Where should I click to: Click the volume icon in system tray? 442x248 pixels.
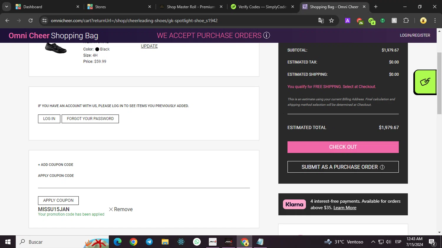pyautogui.click(x=388, y=242)
